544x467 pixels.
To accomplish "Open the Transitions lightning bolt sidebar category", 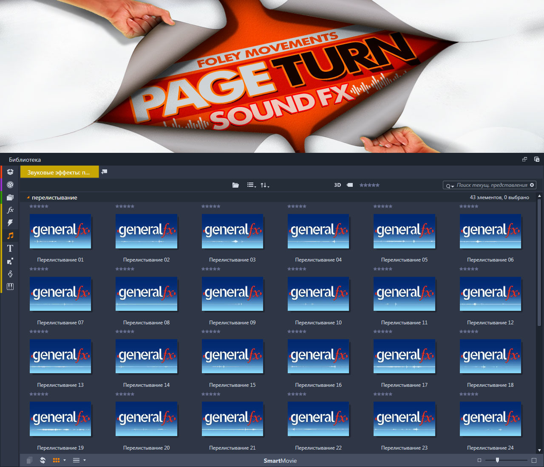I will [10, 223].
